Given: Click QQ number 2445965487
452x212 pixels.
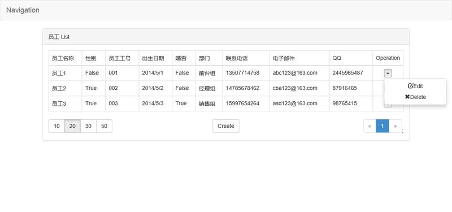Looking at the screenshot, I should pyautogui.click(x=347, y=73).
